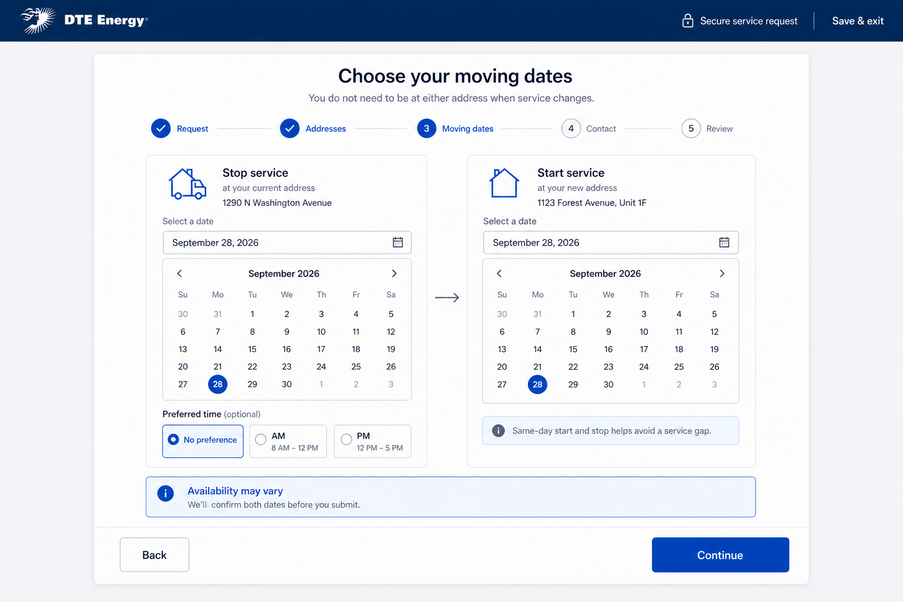Viewport: 903px width, 602px height.
Task: Click the DTE Energy logo
Action: point(84,21)
